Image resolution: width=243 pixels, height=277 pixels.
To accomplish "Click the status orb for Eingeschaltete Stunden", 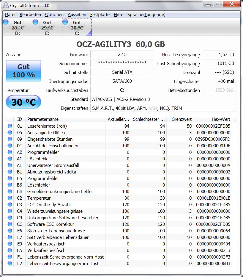I will (10, 139).
